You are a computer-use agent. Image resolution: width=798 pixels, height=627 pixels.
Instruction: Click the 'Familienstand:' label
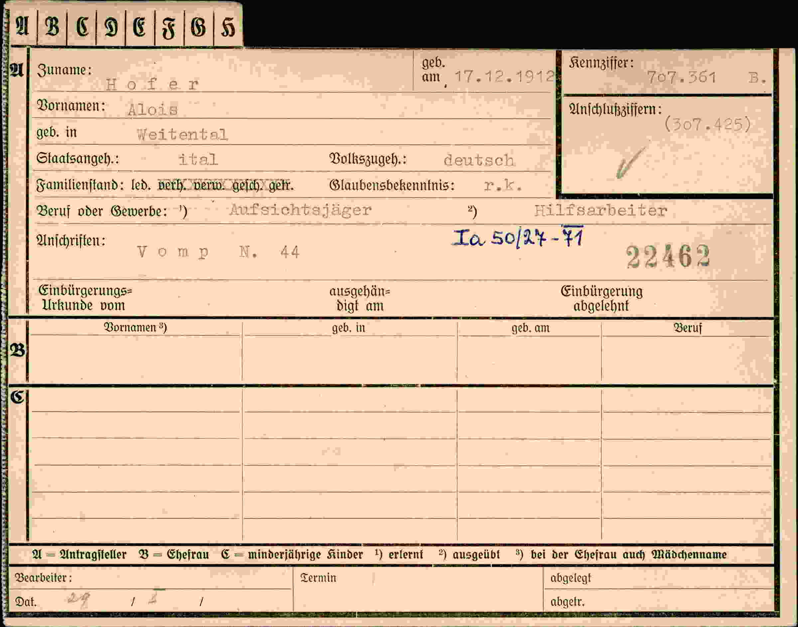point(80,185)
